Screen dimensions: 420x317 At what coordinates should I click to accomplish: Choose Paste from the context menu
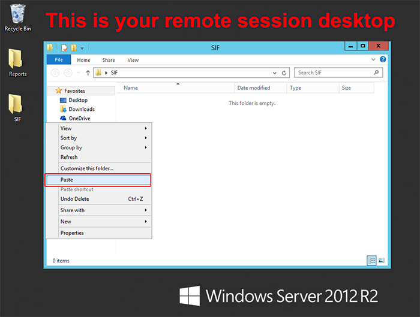(67, 180)
